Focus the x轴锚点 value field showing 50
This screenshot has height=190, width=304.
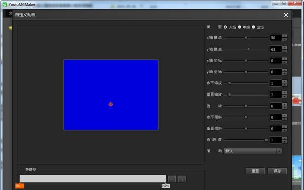click(x=276, y=38)
